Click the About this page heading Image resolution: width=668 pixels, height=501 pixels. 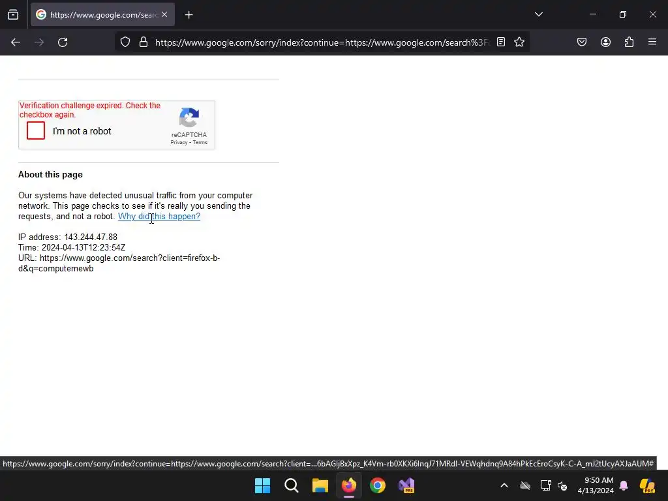[x=50, y=175]
